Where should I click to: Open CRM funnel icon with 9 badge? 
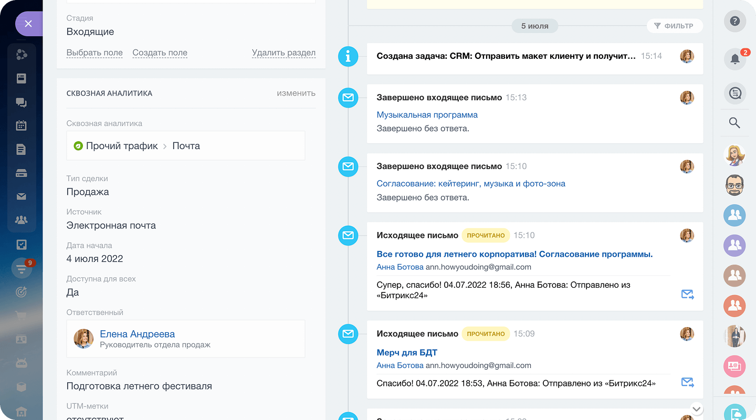(22, 269)
